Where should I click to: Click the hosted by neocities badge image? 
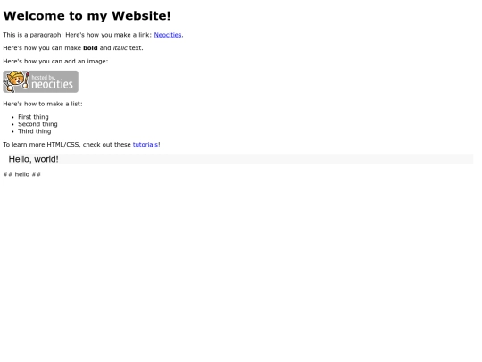(x=40, y=81)
